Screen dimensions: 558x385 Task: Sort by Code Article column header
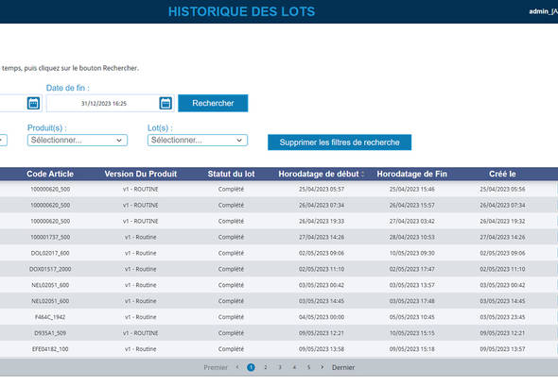click(50, 174)
